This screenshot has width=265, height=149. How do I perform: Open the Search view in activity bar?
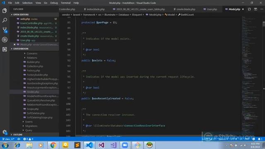pos(5,20)
